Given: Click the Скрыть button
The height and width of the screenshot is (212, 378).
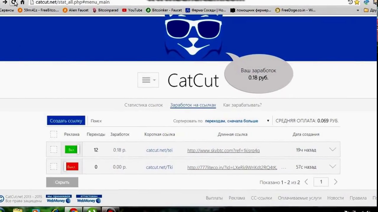Looking at the screenshot, I should click(62, 182).
